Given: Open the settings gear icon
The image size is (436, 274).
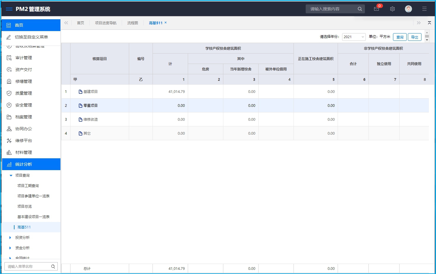Looking at the screenshot, I should 392,9.
